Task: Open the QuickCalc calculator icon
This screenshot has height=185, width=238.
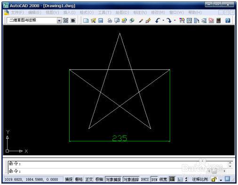Action: [219, 20]
